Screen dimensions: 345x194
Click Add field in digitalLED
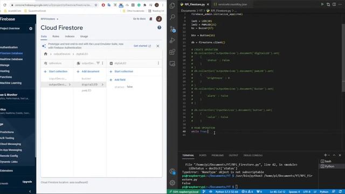click(118, 80)
